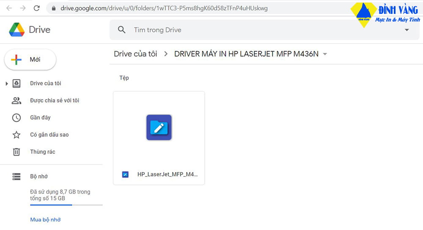Open Thùng rác in the sidebar
This screenshot has height=230, width=423.
[x=43, y=152]
